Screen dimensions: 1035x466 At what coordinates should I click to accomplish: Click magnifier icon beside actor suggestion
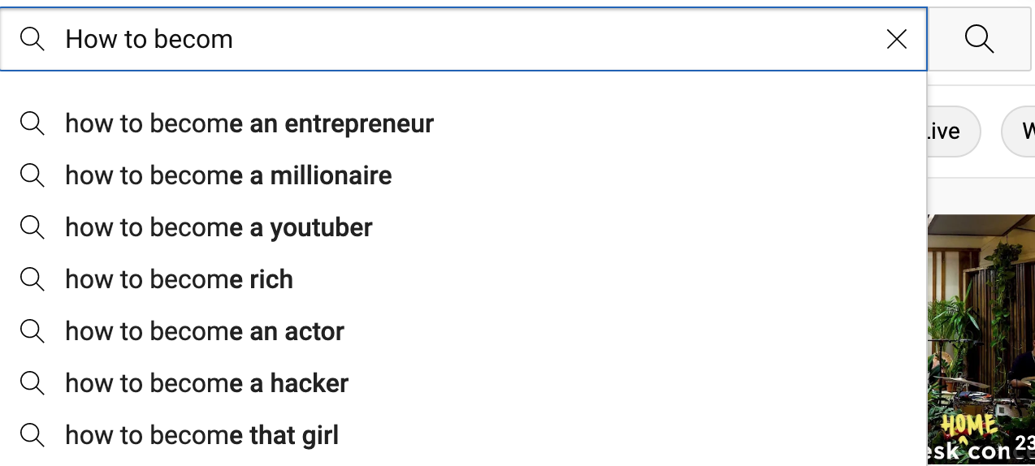32,331
